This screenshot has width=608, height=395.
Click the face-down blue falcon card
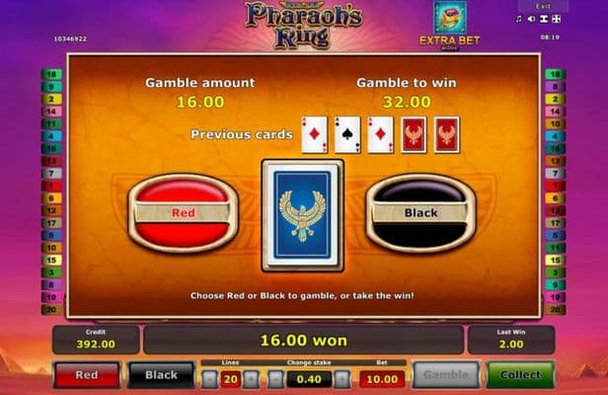302,215
